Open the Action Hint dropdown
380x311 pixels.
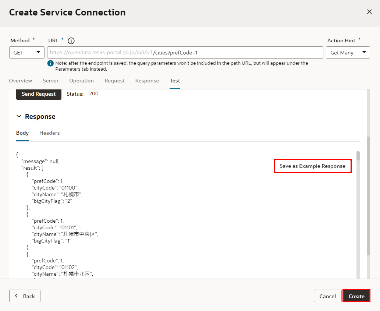pyautogui.click(x=348, y=53)
